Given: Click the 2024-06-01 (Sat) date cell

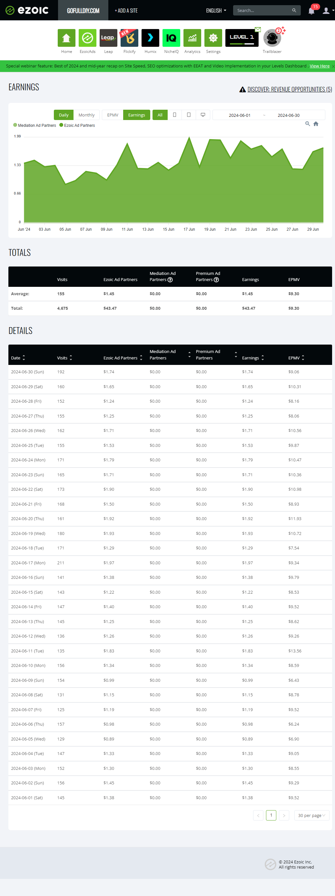Looking at the screenshot, I should 27,798.
